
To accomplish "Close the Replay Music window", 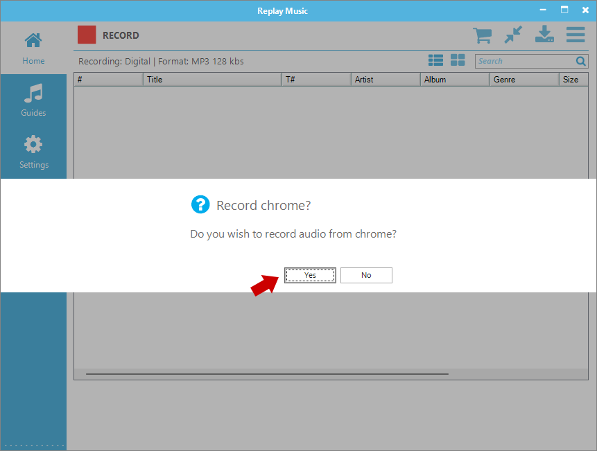I will pos(585,10).
